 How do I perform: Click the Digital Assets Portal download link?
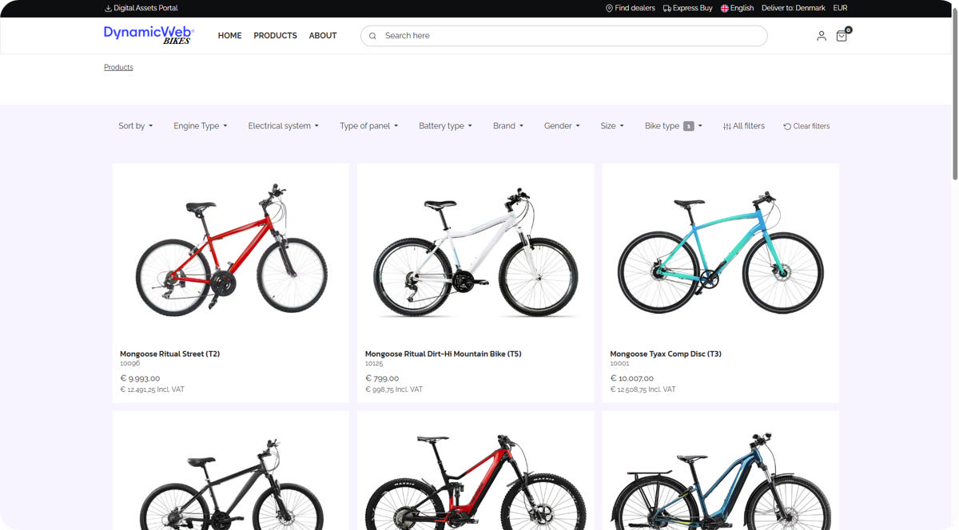point(141,8)
